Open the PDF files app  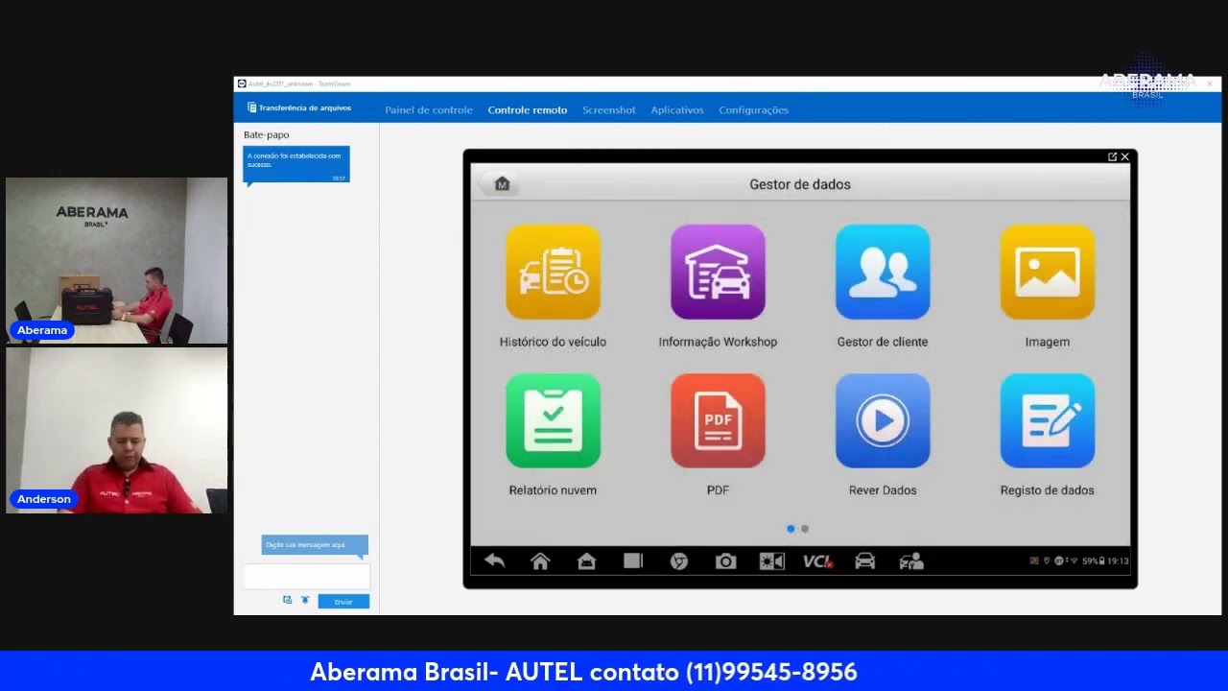[x=718, y=420]
